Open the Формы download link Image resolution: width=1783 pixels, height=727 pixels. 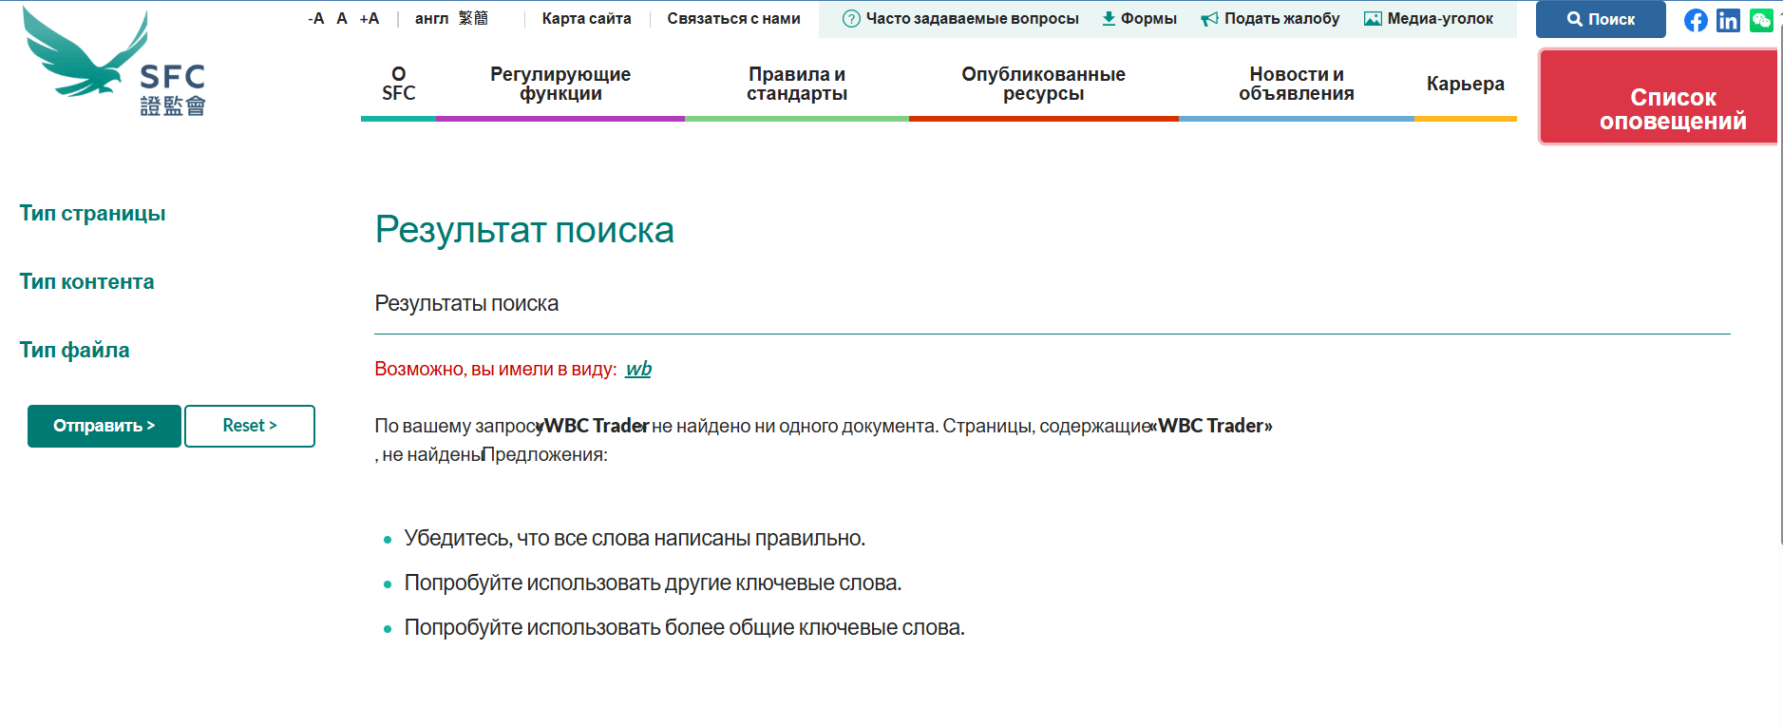[1139, 18]
